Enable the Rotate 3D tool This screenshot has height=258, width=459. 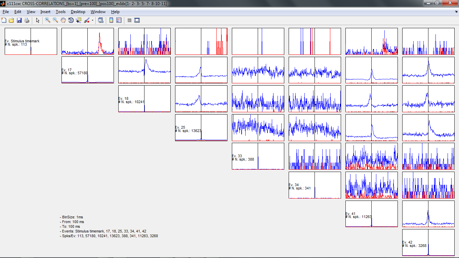[71, 20]
